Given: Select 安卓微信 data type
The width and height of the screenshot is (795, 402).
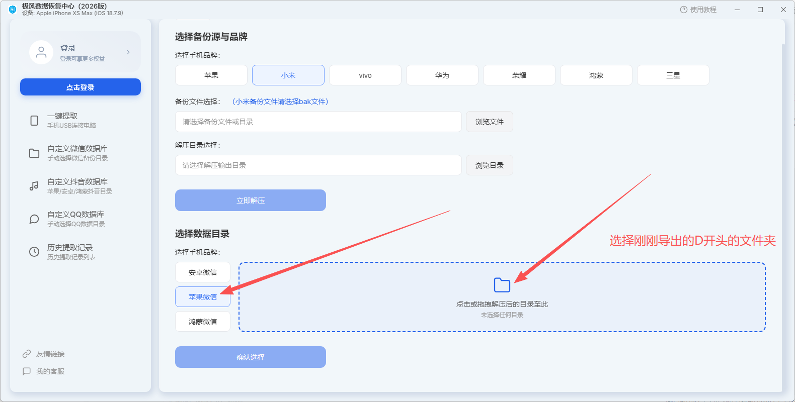Looking at the screenshot, I should (x=203, y=272).
